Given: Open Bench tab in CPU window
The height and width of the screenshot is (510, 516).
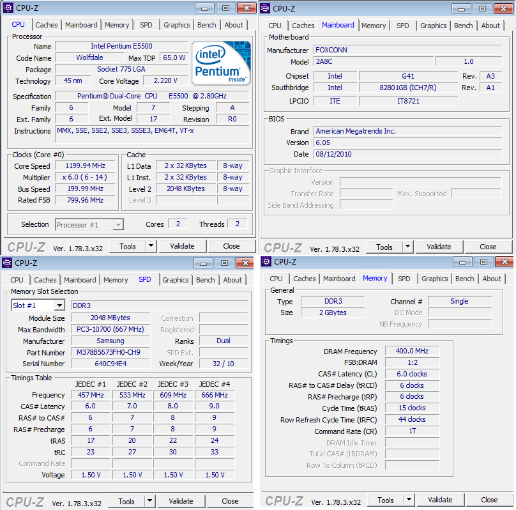Looking at the screenshot, I should pos(207,25).
